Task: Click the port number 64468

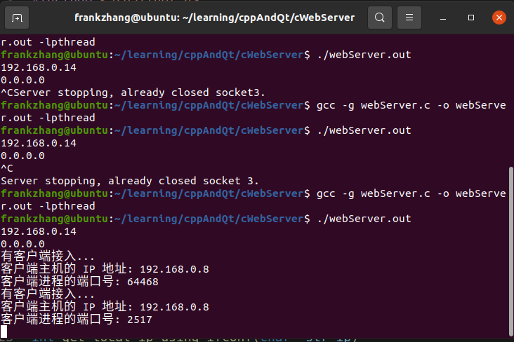Action: click(x=144, y=282)
